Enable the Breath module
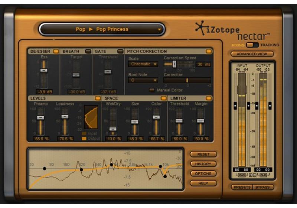297x208 pixels. click(x=88, y=51)
